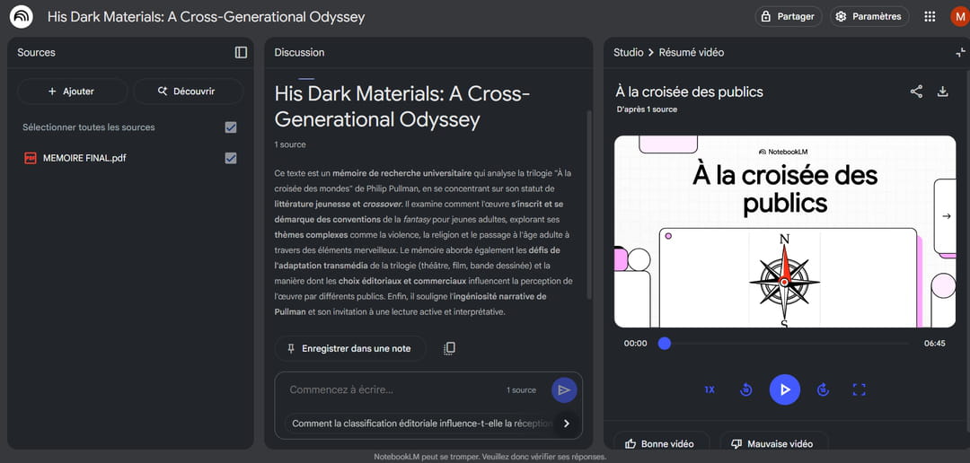Viewport: 970px width, 463px height.
Task: Rewind the video 10 seconds
Action: click(745, 389)
